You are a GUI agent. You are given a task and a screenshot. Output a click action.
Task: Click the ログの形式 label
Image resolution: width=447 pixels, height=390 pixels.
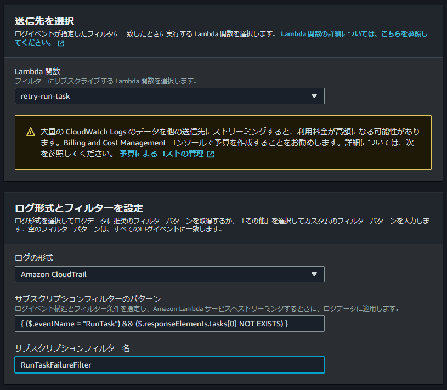tap(34, 258)
